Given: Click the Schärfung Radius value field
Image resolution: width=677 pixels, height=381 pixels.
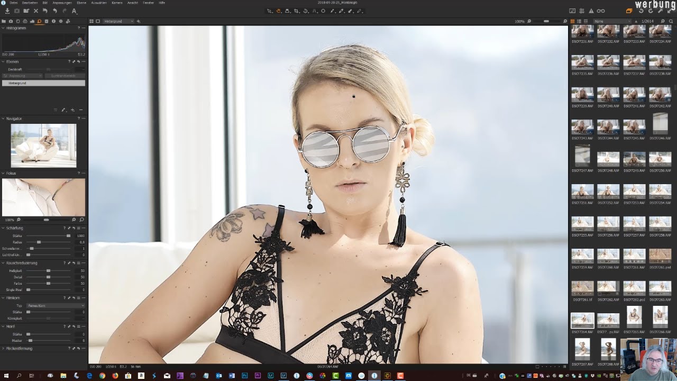Looking at the screenshot, I should click(x=80, y=242).
